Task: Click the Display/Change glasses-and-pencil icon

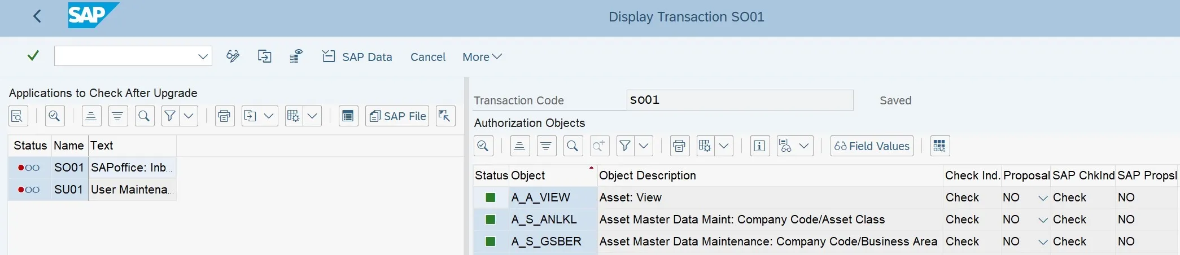Action: pyautogui.click(x=233, y=56)
